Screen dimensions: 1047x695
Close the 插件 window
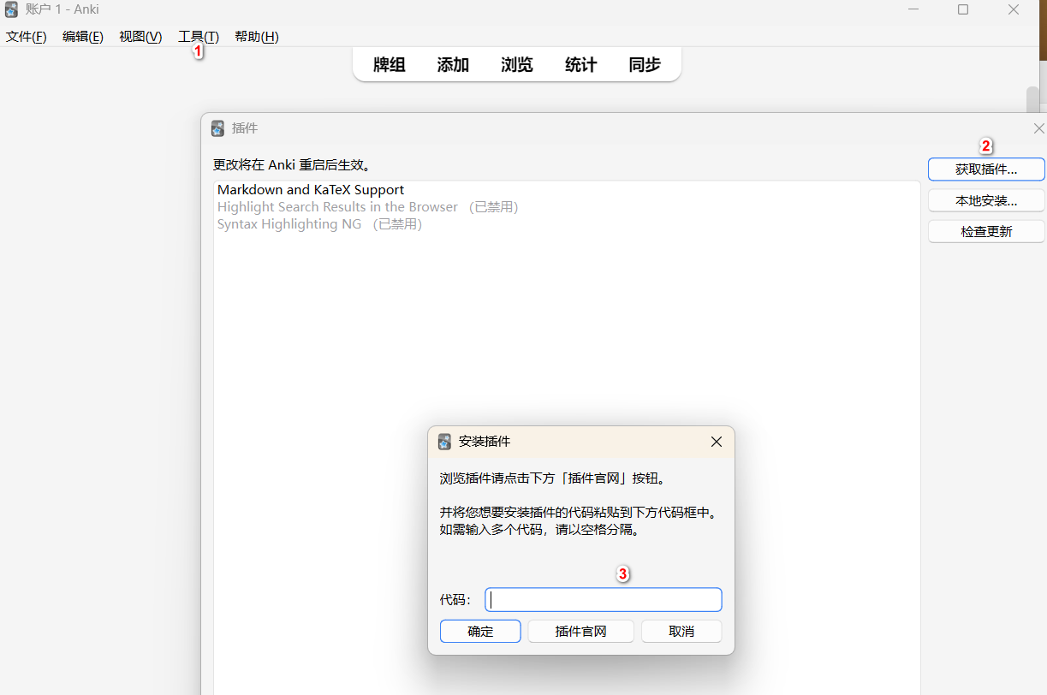(1038, 128)
